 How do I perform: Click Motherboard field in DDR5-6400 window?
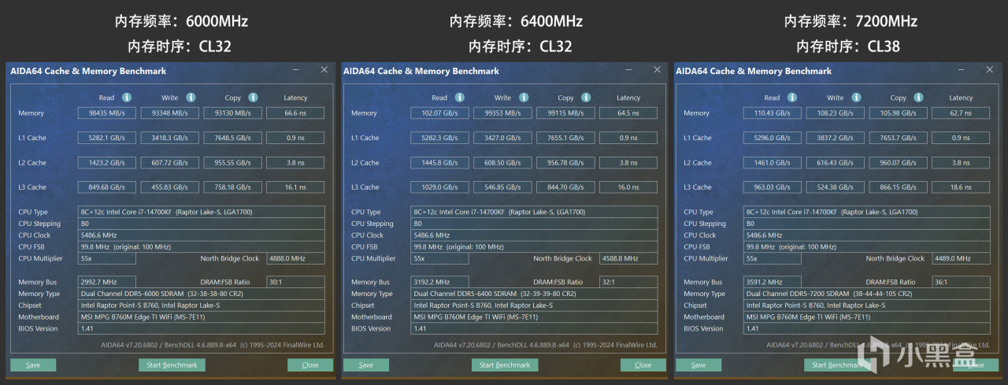534,317
